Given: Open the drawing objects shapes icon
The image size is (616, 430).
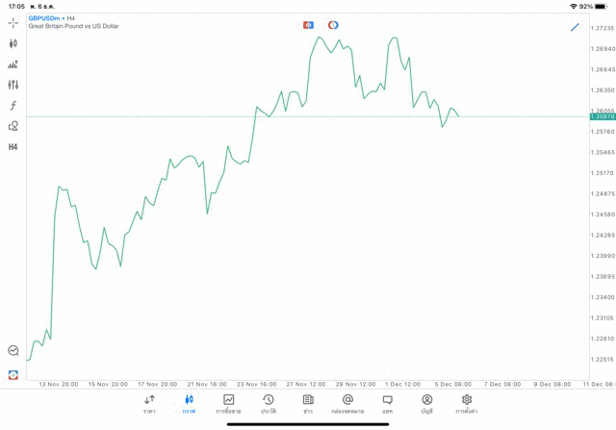Looking at the screenshot, I should coord(13,126).
